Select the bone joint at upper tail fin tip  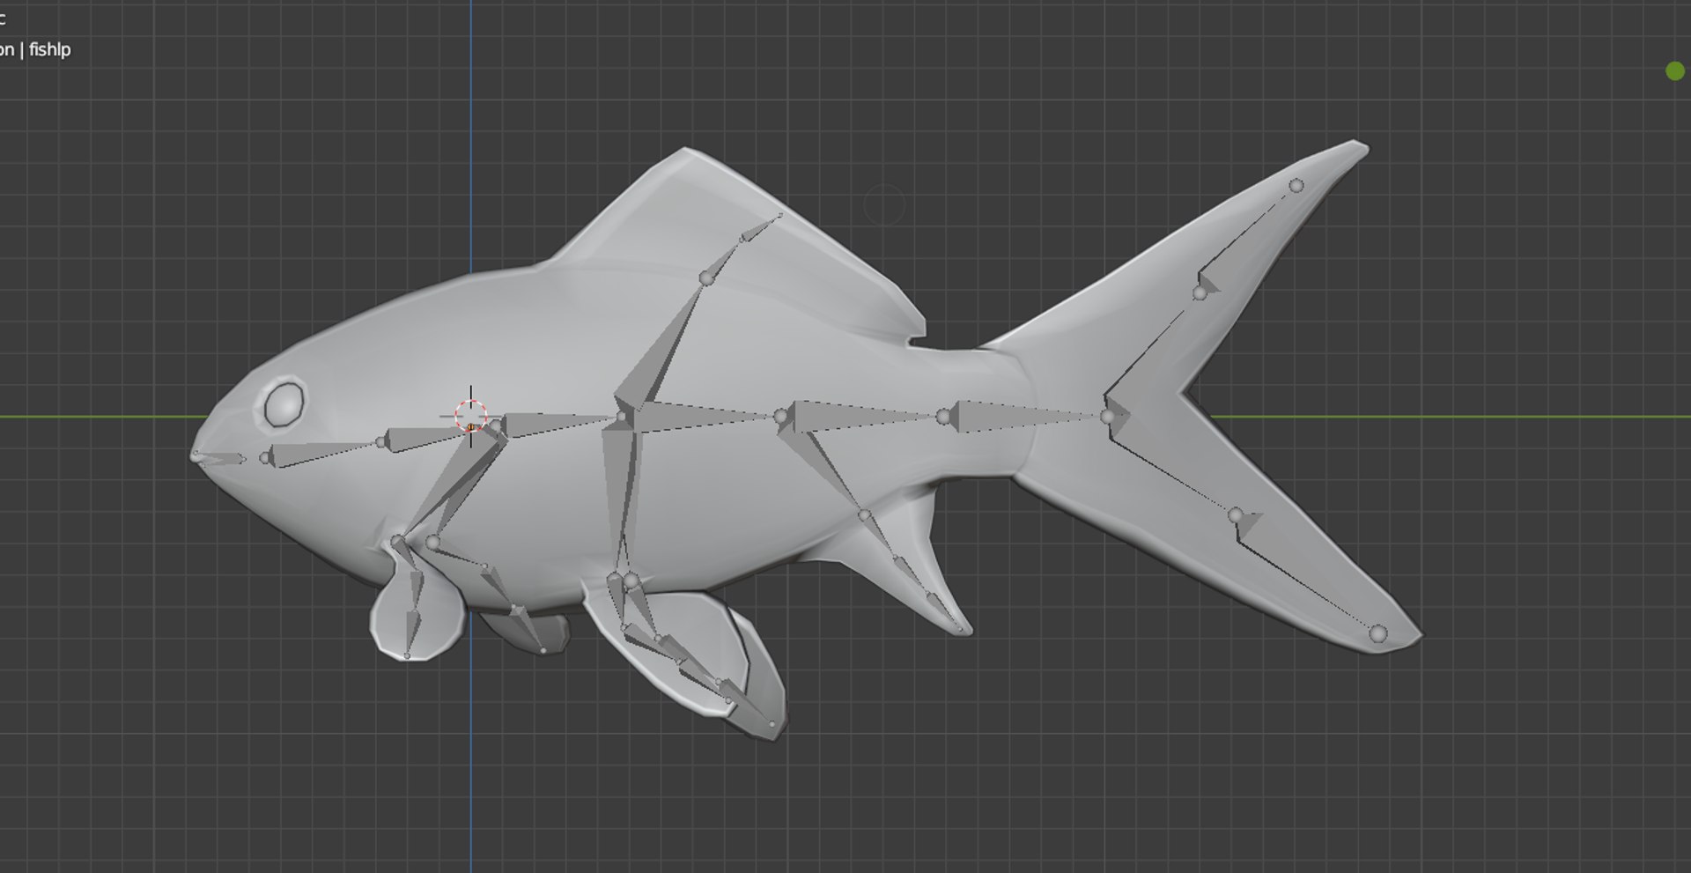point(1296,186)
